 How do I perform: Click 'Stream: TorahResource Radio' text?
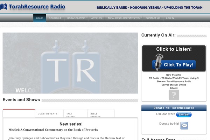[174, 82]
